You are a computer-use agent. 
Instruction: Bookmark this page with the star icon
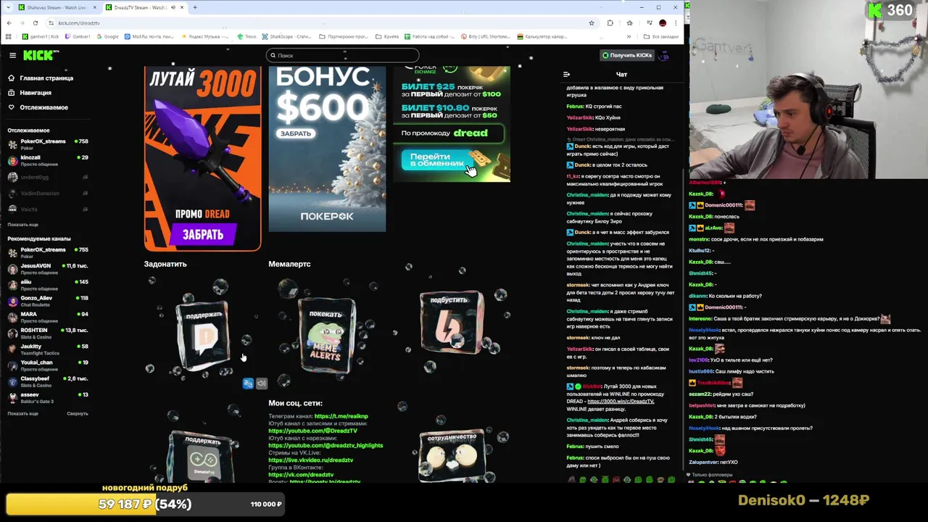(x=592, y=22)
